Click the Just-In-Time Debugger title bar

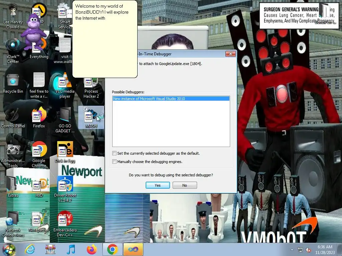click(x=181, y=54)
